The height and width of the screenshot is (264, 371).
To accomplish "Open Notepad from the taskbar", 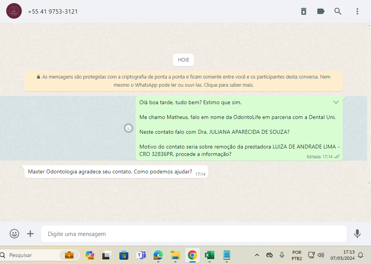I will 227,255.
